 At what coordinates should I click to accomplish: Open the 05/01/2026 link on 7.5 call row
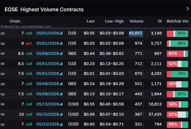pos(48,74)
